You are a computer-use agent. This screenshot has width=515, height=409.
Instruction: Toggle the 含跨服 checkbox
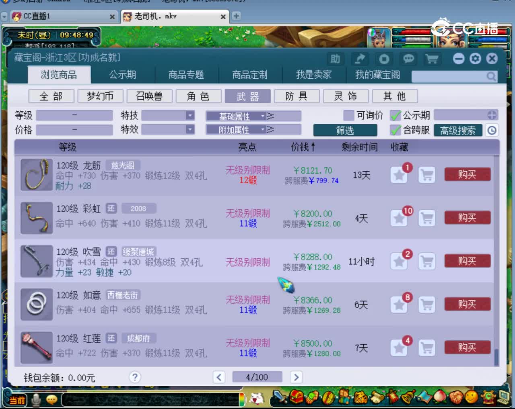(396, 130)
